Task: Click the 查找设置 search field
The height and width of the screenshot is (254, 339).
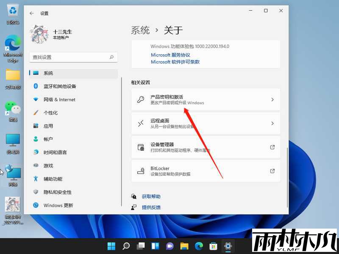Action: (73, 57)
